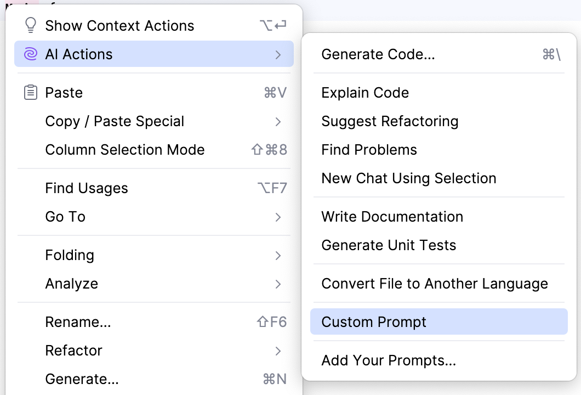Open the Analyze submenu chevron
The width and height of the screenshot is (581, 395).
coord(278,284)
